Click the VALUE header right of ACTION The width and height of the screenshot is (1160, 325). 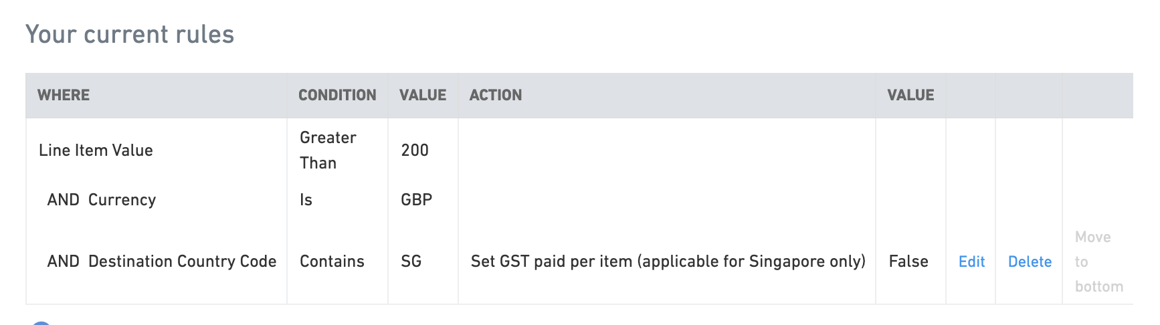[x=910, y=95]
